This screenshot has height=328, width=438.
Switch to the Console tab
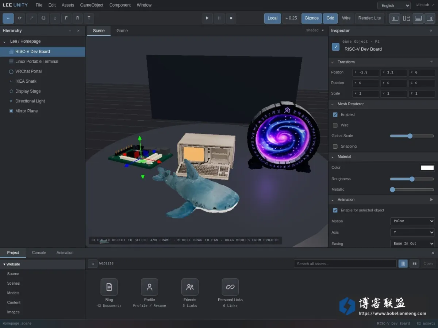[x=39, y=253]
